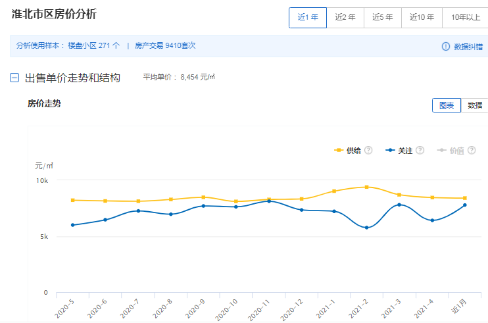Click the 关注 data point at 2020-5
Screen dimensions: 488x323
click(x=72, y=225)
